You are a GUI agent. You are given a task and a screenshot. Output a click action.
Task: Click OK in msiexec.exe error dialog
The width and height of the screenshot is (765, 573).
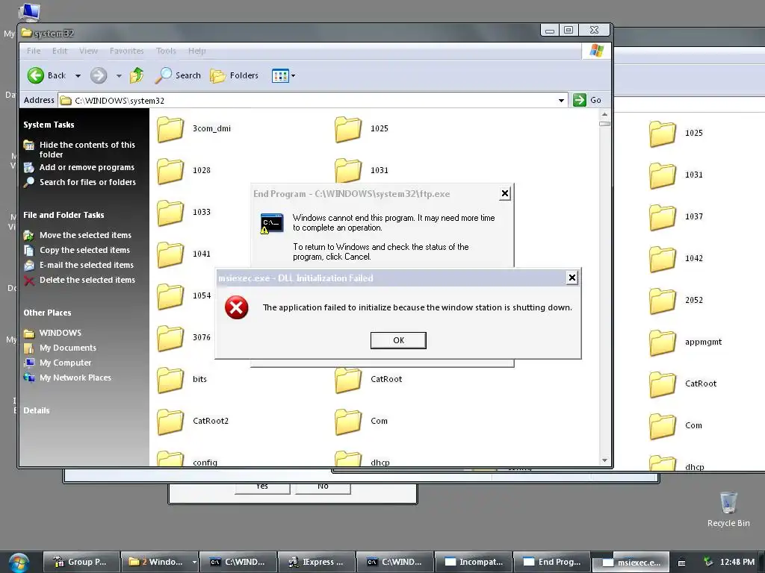(398, 340)
